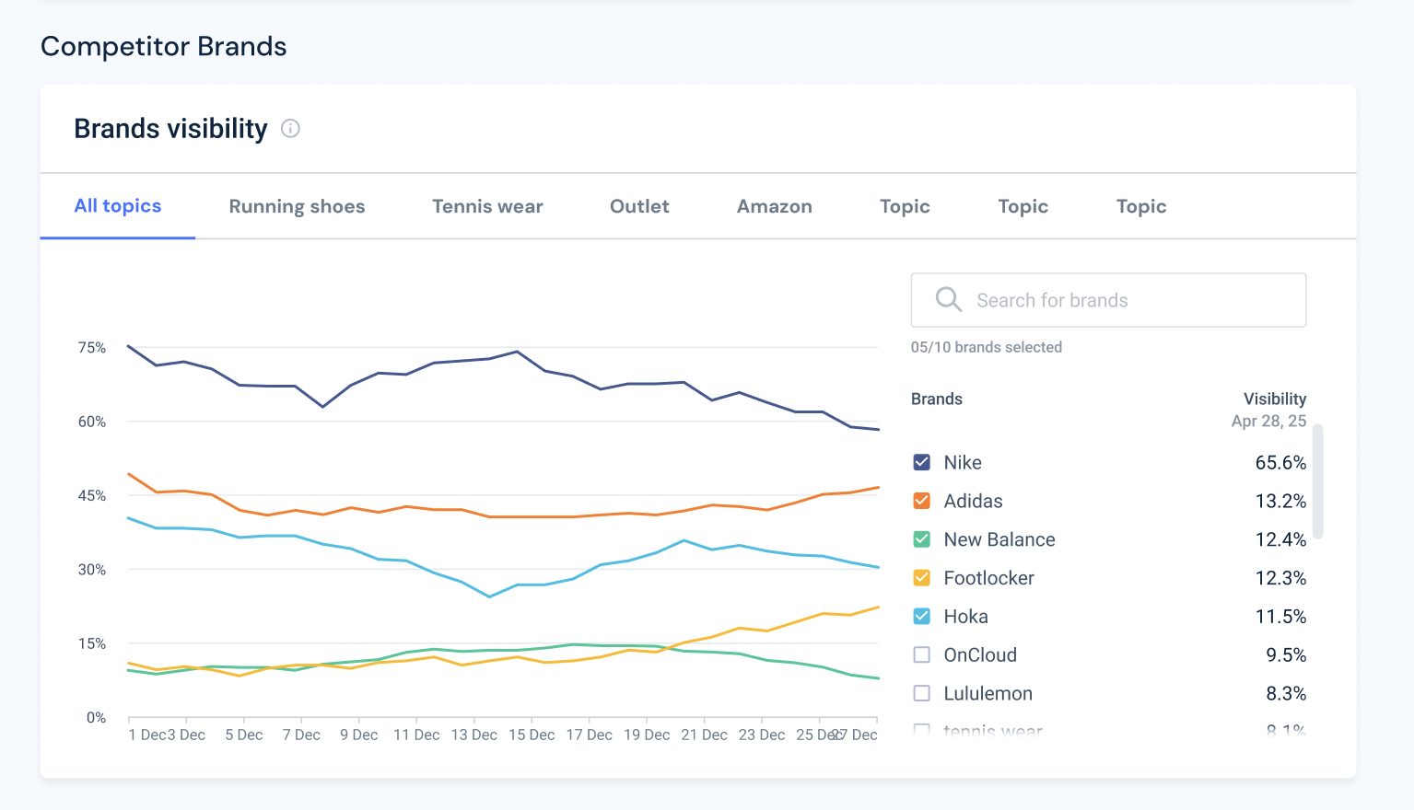Screen dimensions: 1414x810
Task: Switch to the Running shoes tab
Action: tap(297, 206)
